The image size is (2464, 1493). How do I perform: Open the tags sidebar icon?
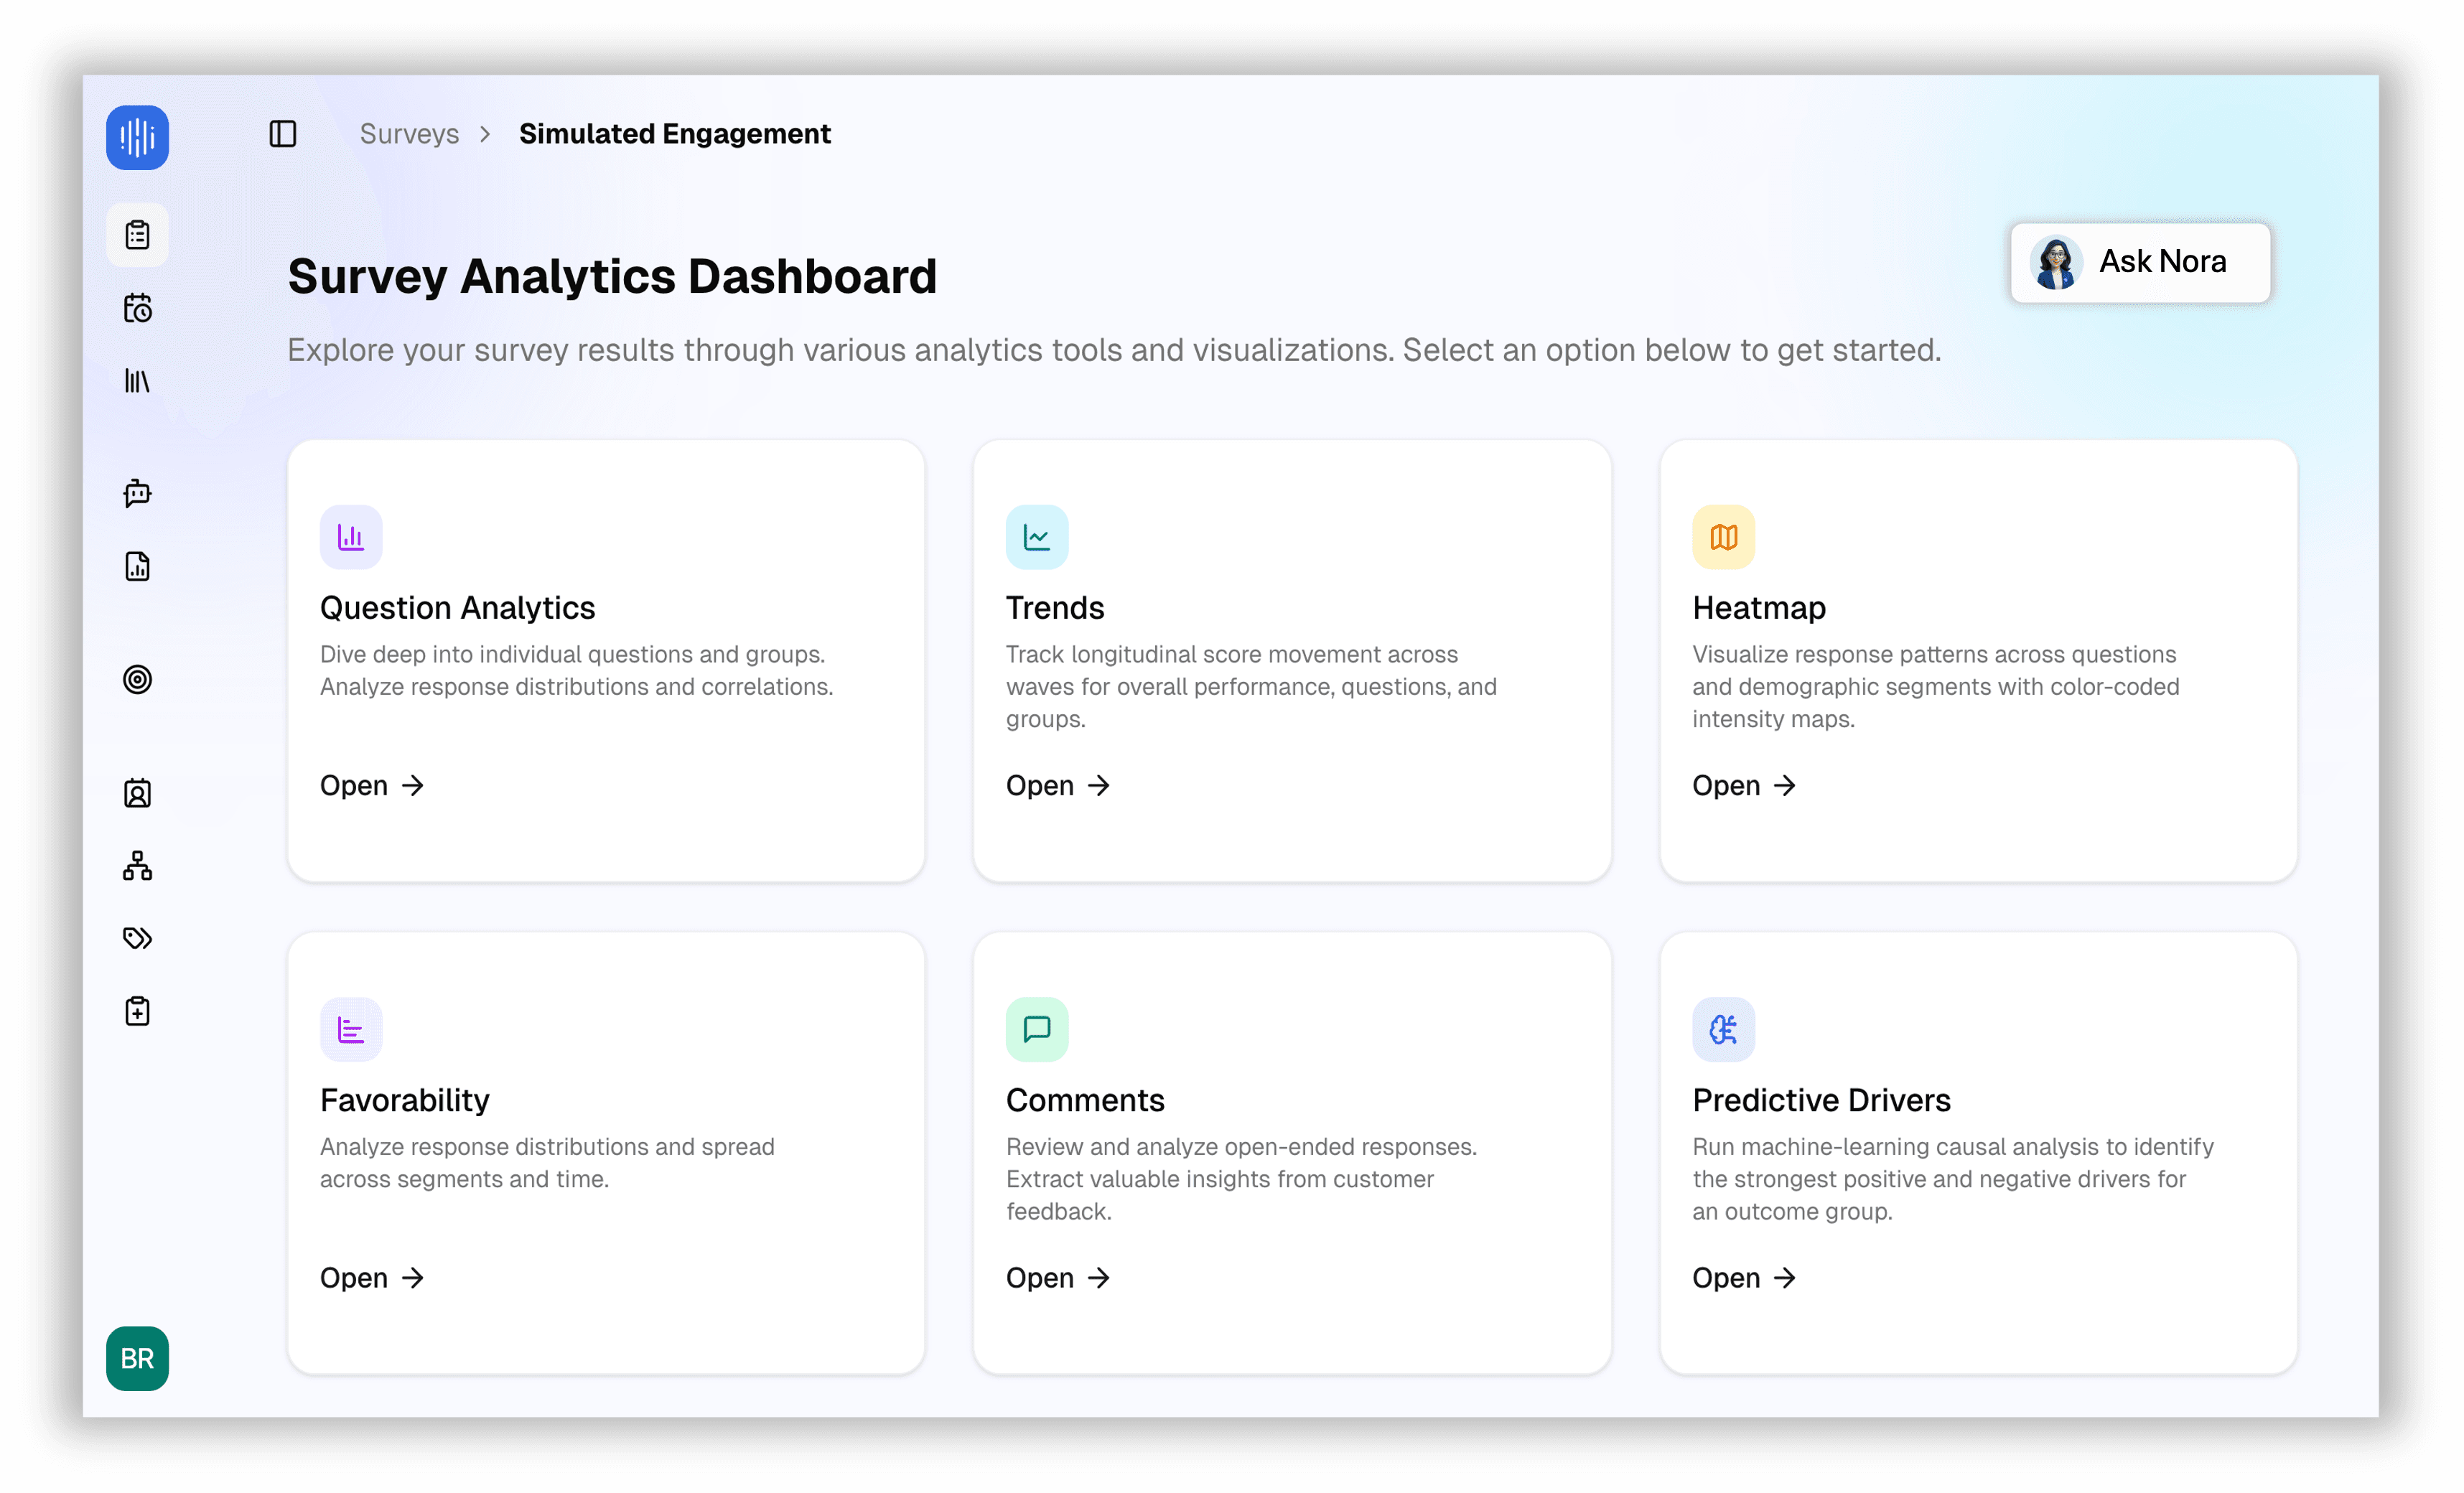tap(137, 938)
